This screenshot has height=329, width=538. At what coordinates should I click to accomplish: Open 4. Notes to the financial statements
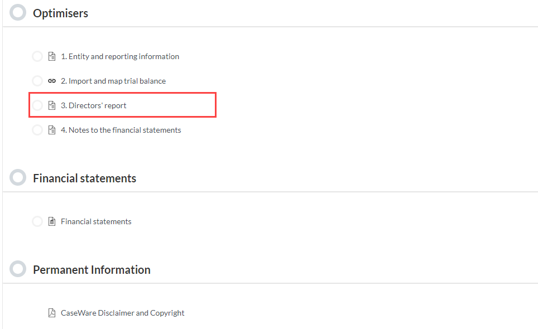point(121,130)
